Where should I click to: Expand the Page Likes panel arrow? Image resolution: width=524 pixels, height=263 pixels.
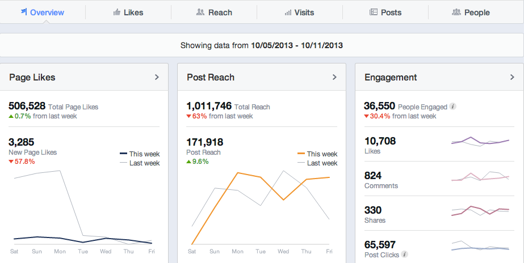pyautogui.click(x=157, y=77)
